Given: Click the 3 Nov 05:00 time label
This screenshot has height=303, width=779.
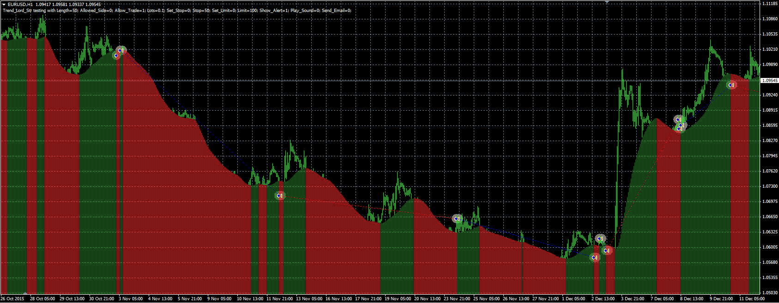Looking at the screenshot, I should tap(131, 299).
